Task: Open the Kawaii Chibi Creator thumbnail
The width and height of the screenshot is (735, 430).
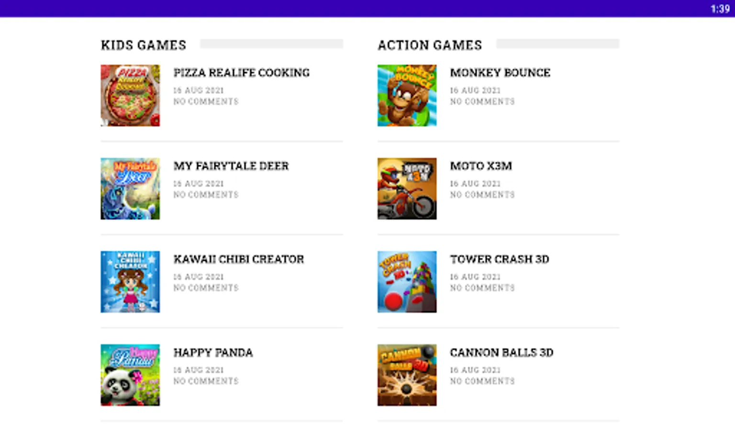Action: pos(130,281)
